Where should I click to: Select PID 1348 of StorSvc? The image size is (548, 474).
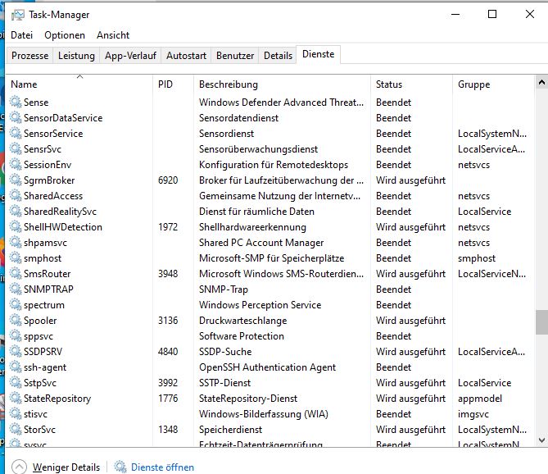(168, 429)
